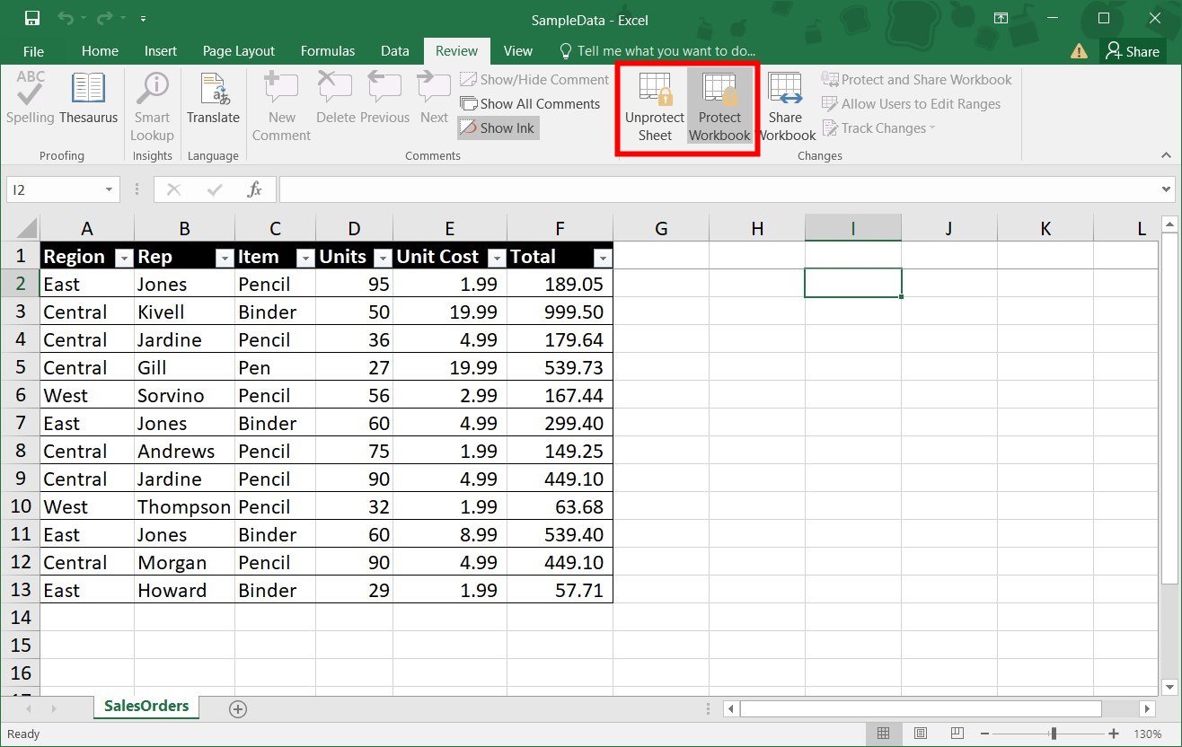The width and height of the screenshot is (1182, 747).
Task: Go to the Previous comment
Action: [384, 99]
